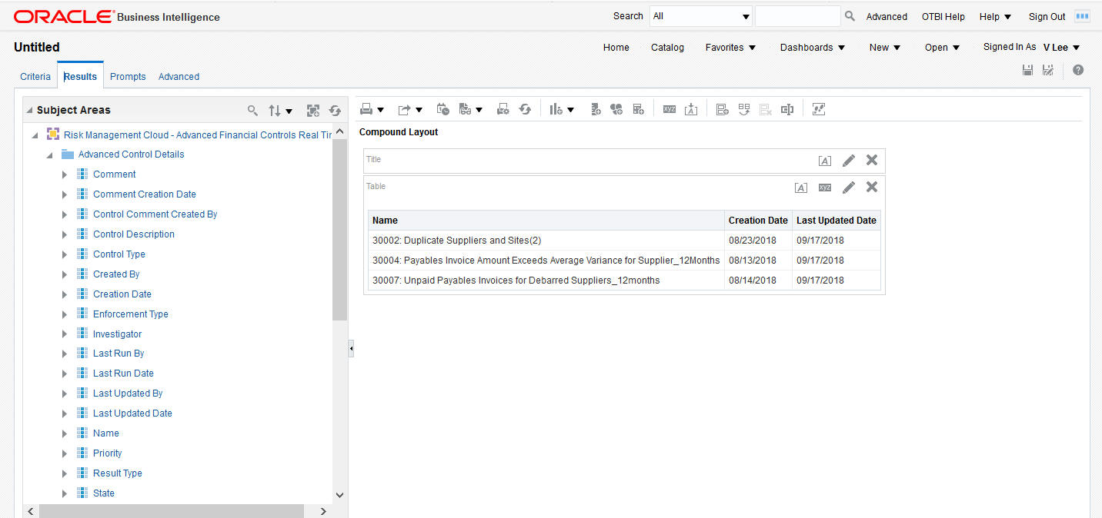Open the Help question mark icon
Image resolution: width=1102 pixels, height=518 pixels.
1078,70
